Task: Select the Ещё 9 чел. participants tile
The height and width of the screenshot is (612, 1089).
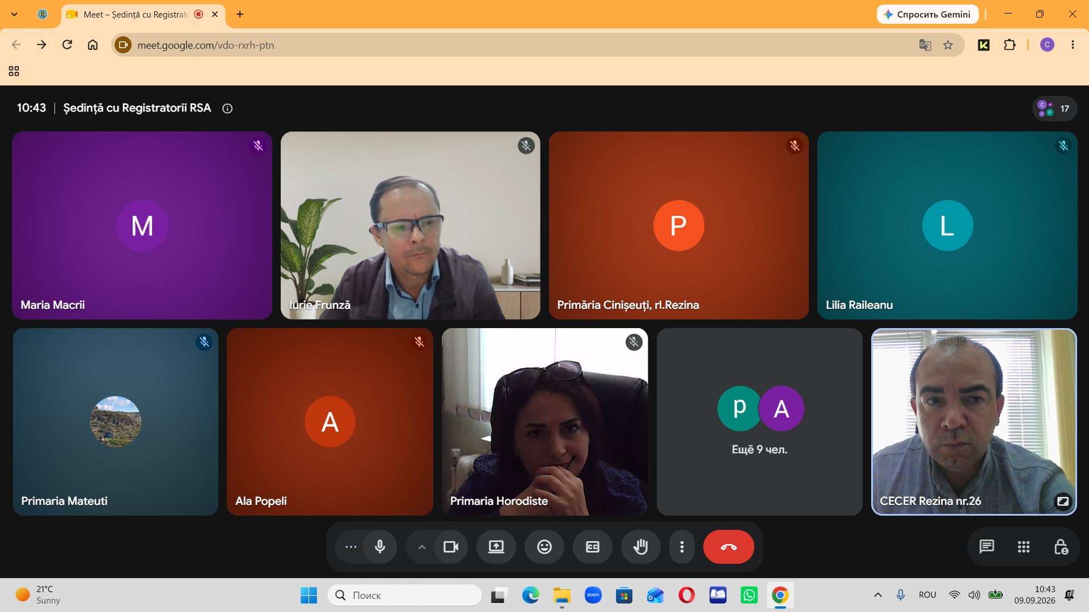Action: pos(759,422)
